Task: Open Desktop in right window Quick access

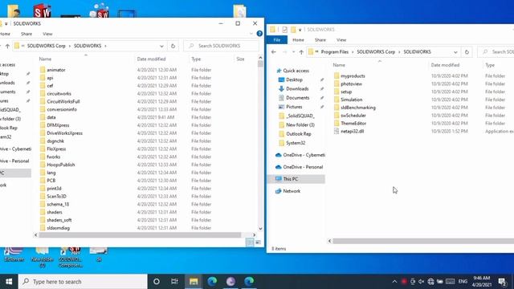Action: 294,79
